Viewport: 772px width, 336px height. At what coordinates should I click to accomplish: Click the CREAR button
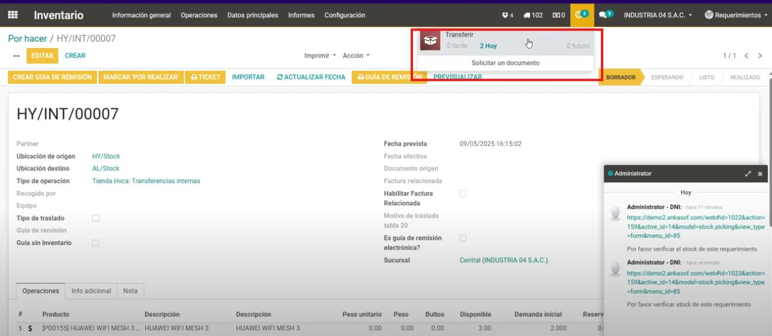coord(75,56)
